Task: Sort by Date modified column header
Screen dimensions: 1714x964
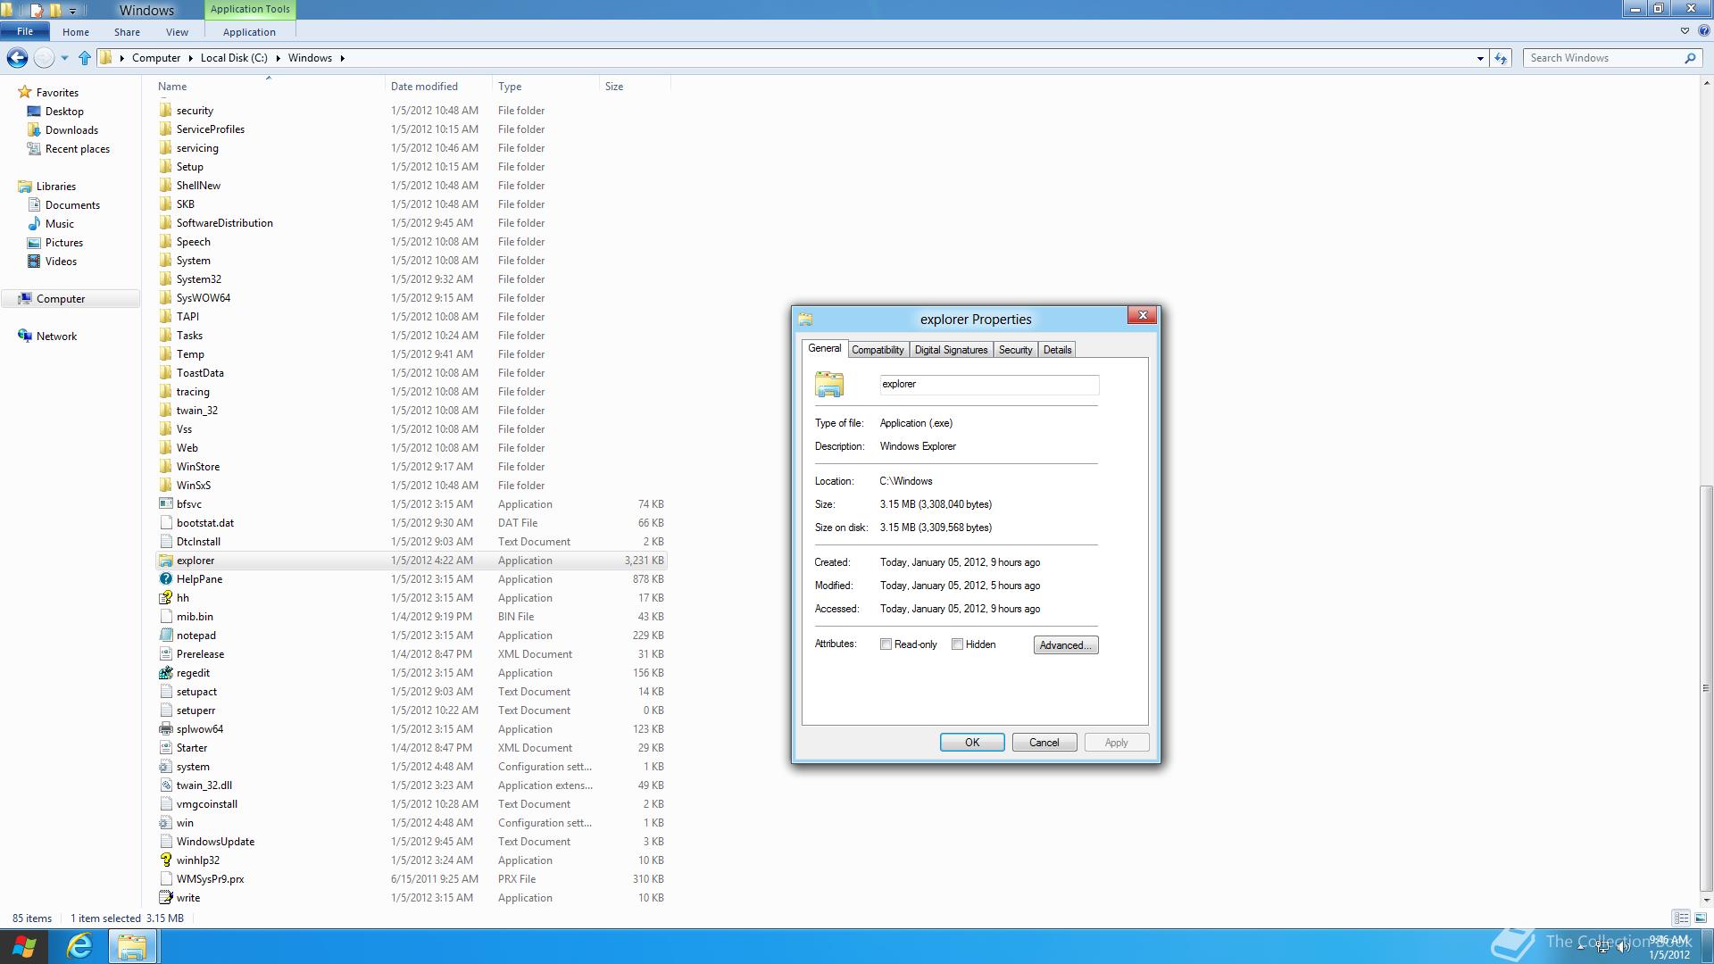Action: click(438, 87)
